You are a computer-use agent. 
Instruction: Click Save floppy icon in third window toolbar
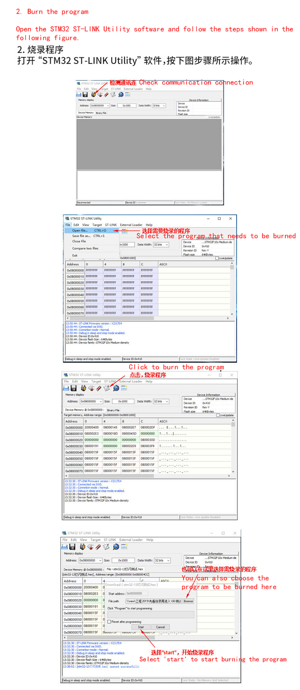(x=73, y=388)
